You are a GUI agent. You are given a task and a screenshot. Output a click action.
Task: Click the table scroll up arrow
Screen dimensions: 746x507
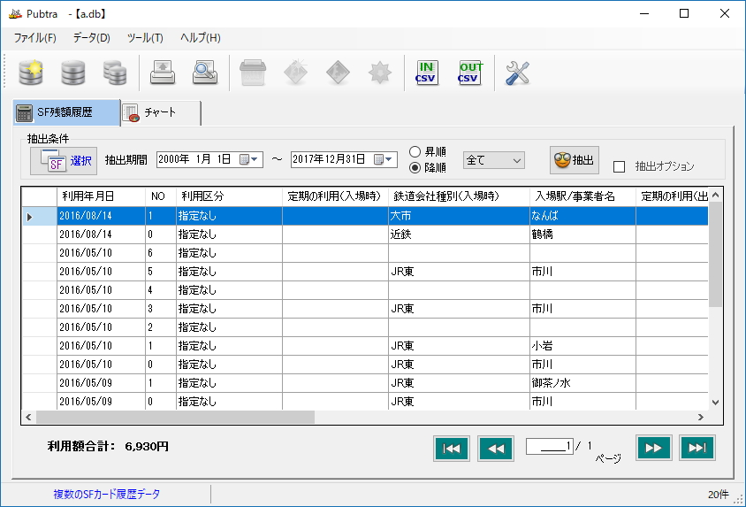point(715,196)
